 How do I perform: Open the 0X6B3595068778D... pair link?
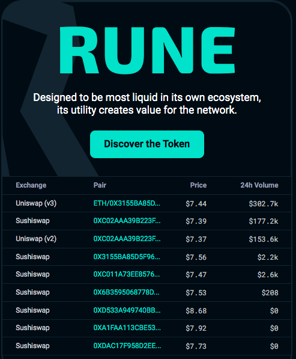point(127,292)
